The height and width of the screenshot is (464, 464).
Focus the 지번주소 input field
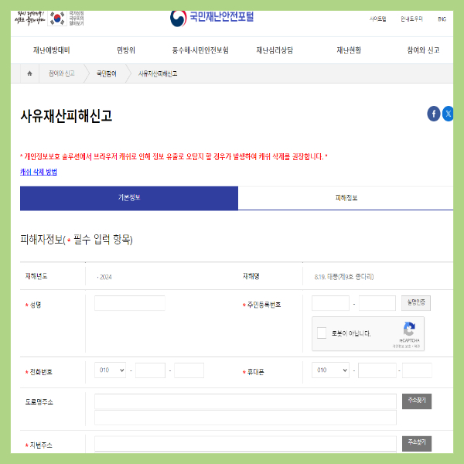pos(245,444)
